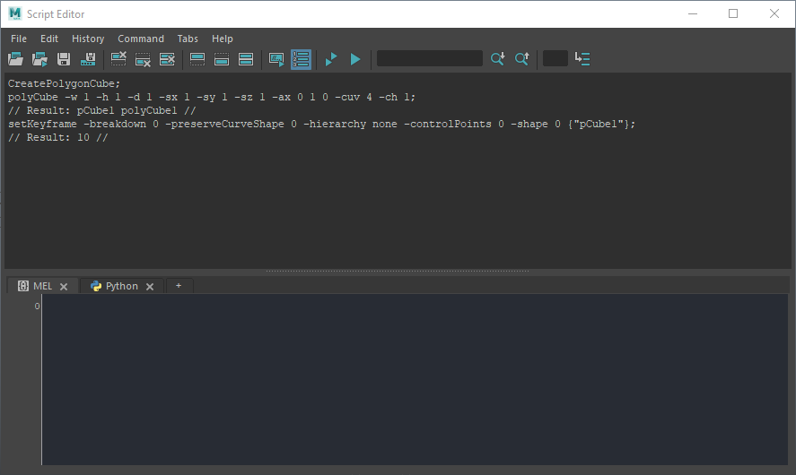796x475 pixels.
Task: Open the Edit menu
Action: 49,39
